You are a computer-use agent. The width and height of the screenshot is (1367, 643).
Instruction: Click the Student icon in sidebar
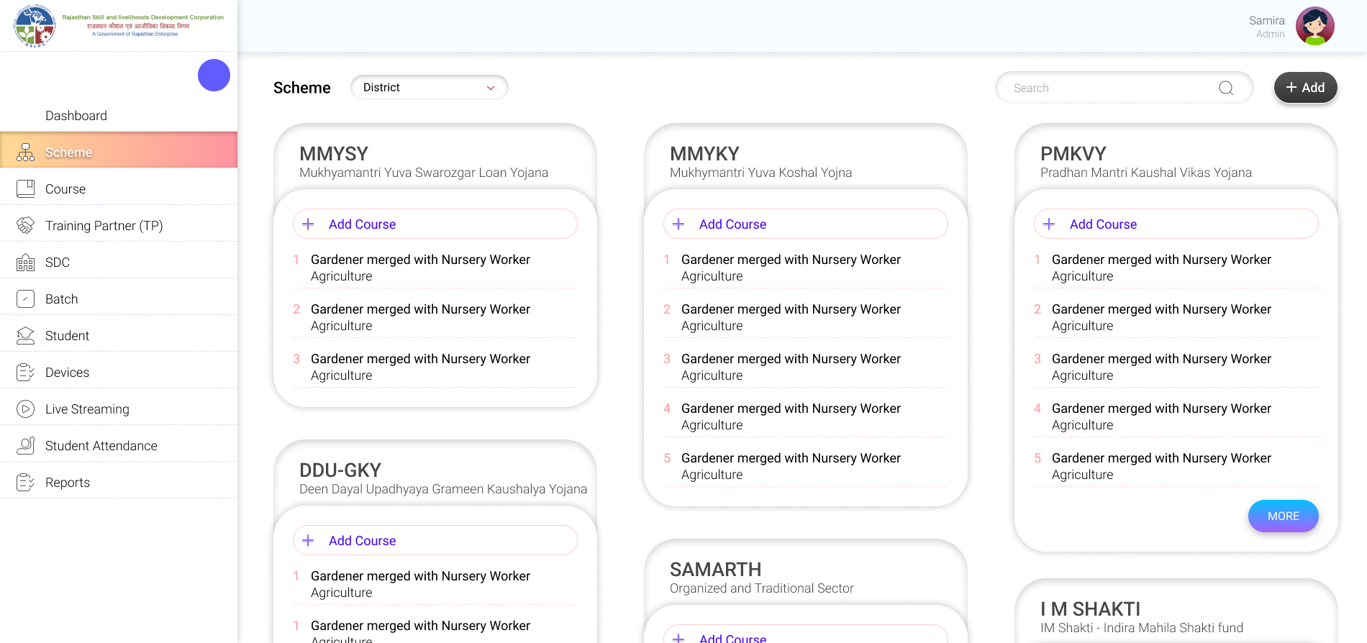coord(25,336)
